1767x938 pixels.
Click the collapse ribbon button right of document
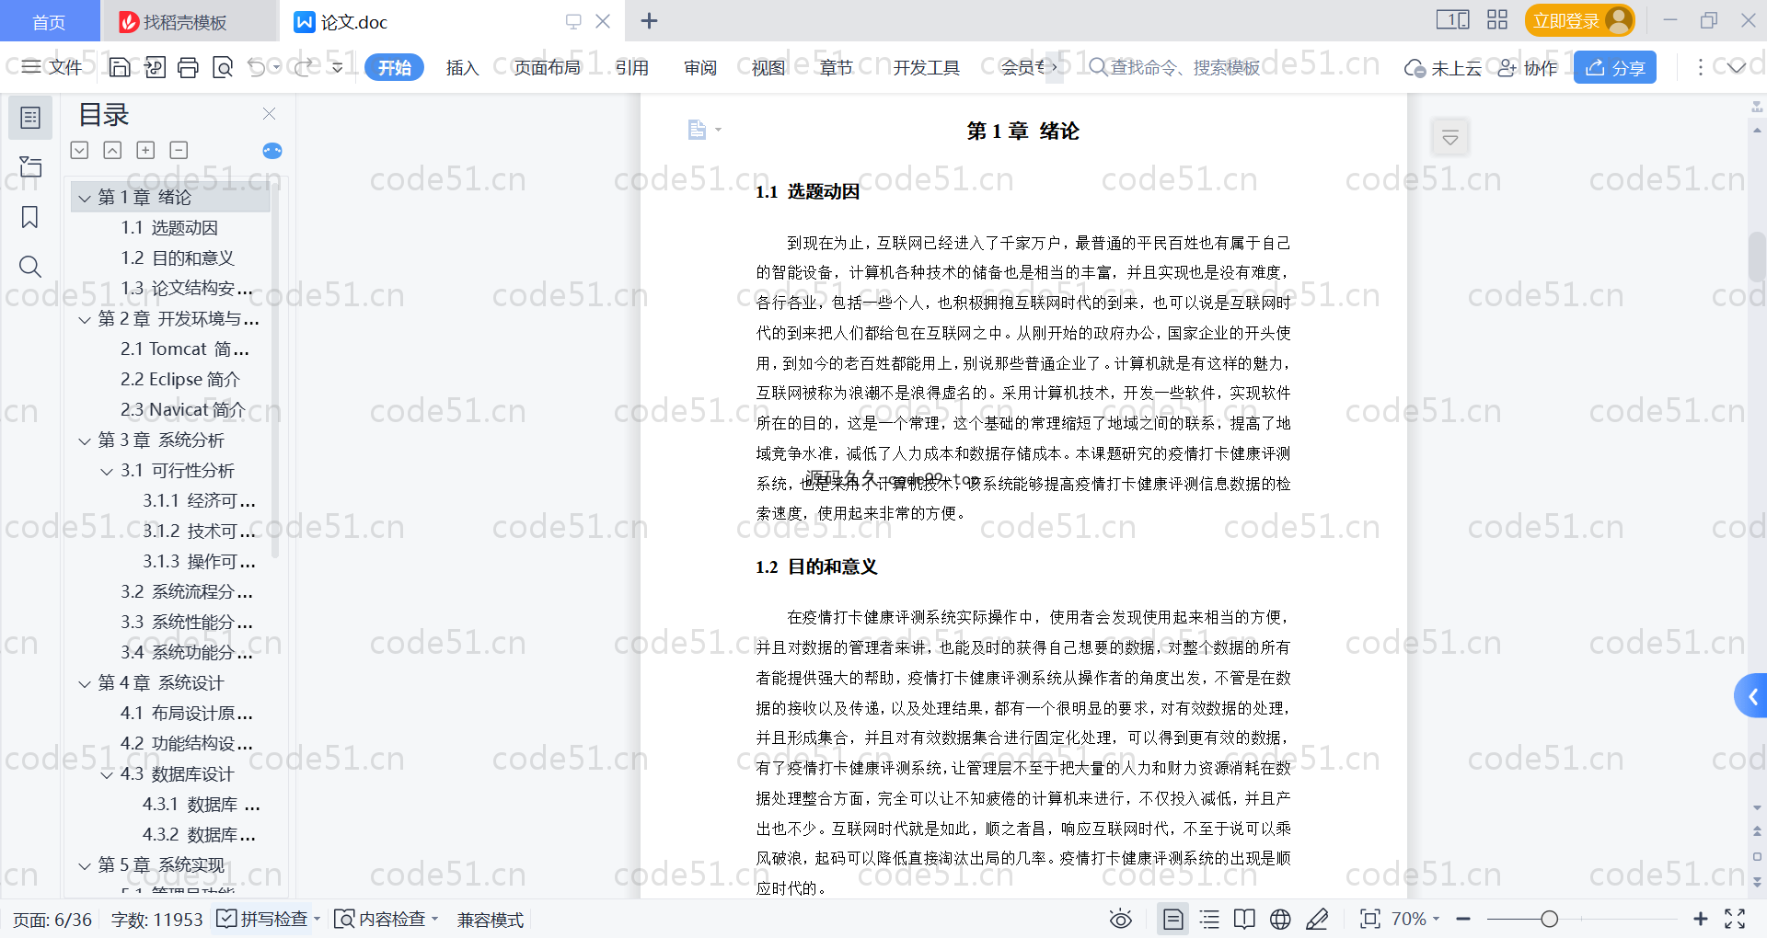coord(1450,138)
